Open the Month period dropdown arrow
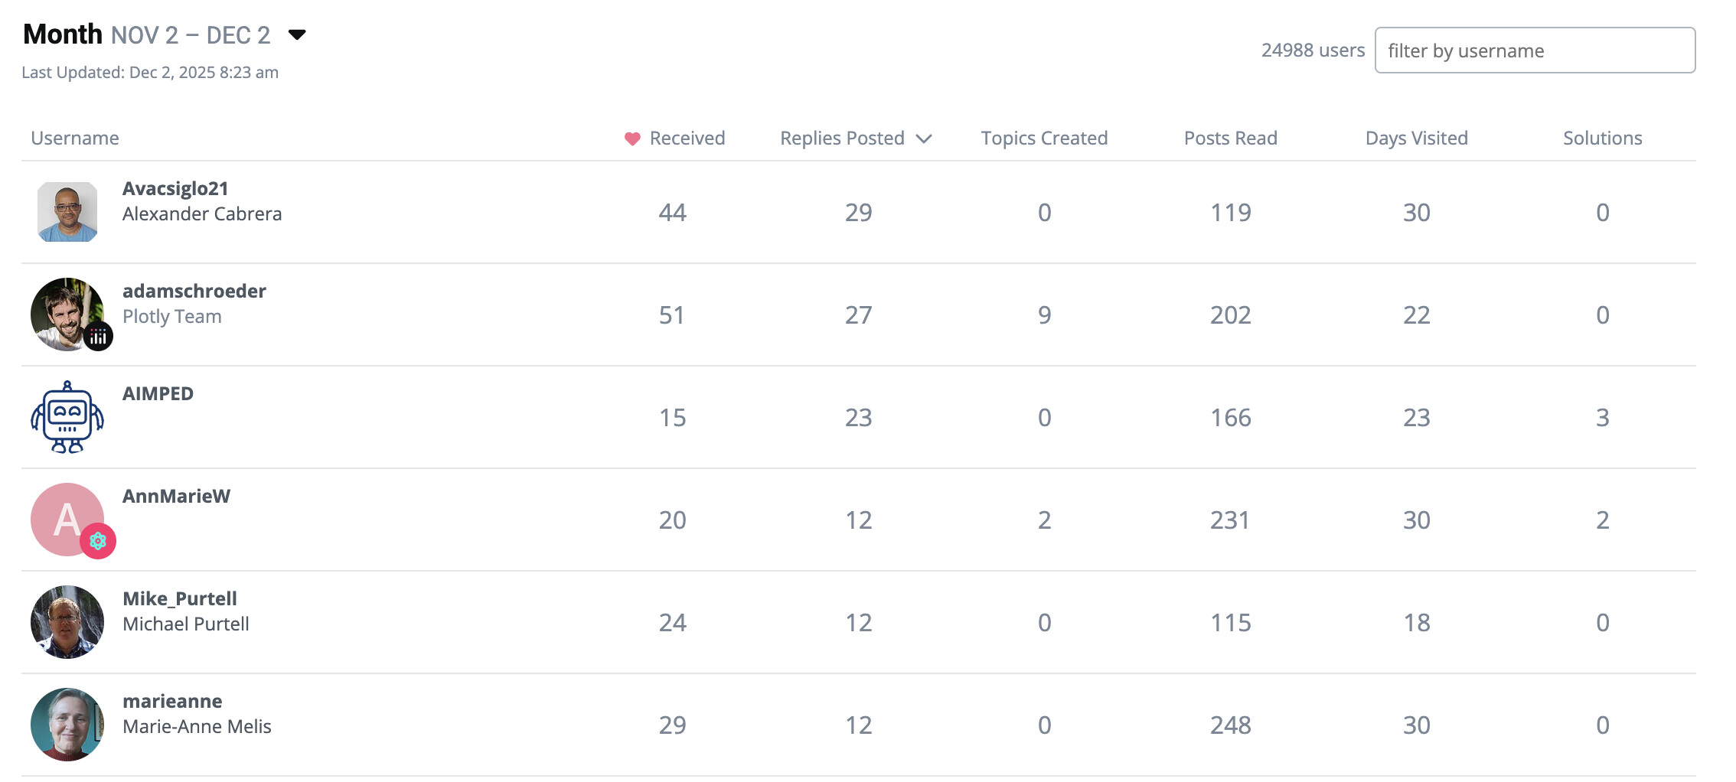 (297, 34)
